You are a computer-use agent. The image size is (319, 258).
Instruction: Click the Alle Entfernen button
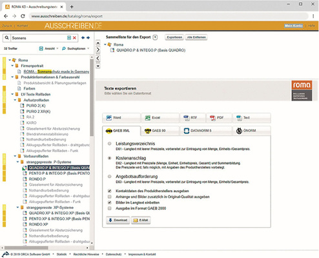[x=196, y=37]
